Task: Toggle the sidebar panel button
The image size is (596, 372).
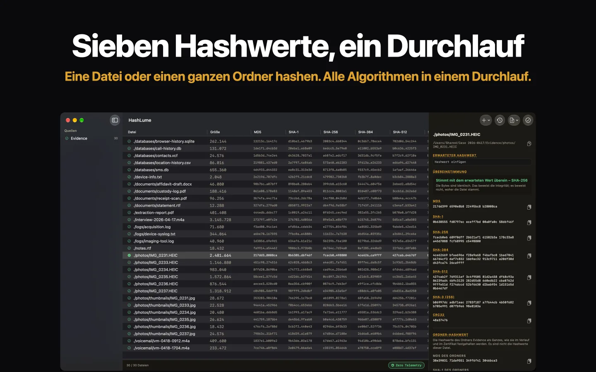Action: click(x=115, y=120)
